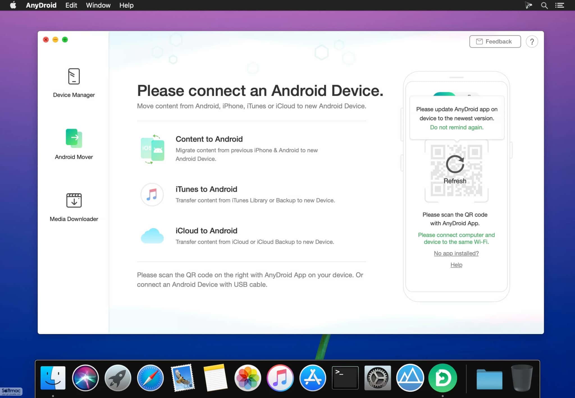The height and width of the screenshot is (398, 575).
Task: Choose the Content to Android icon
Action: (x=152, y=149)
